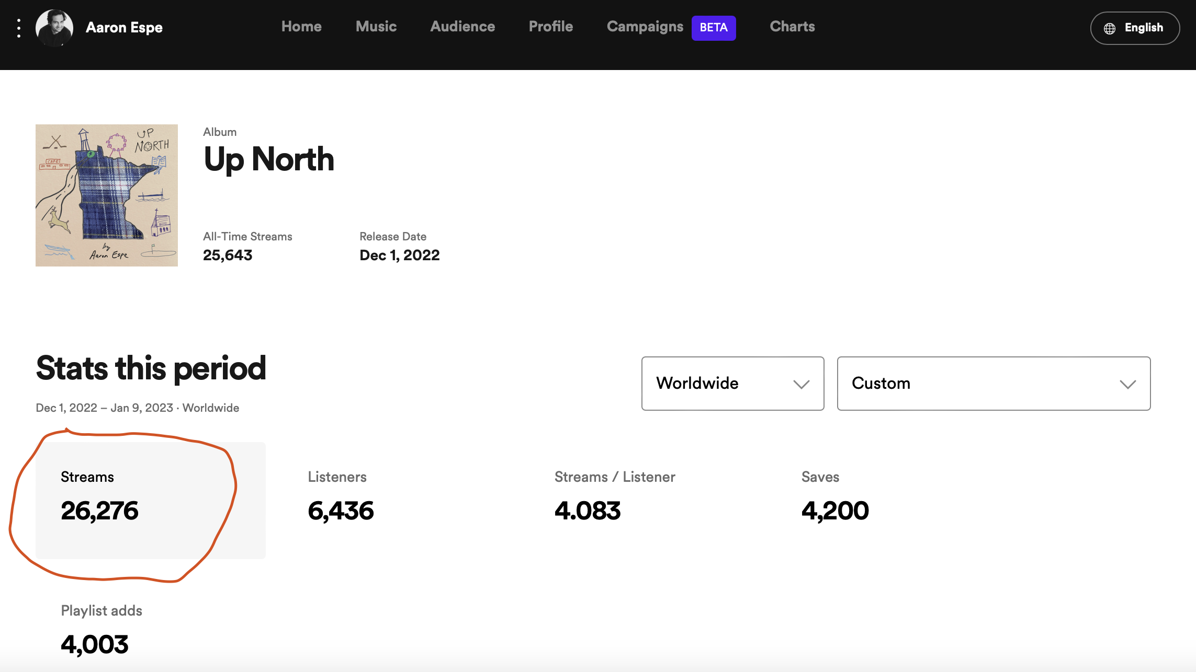Click the Album label above the title
This screenshot has height=672, width=1196.
click(x=220, y=132)
